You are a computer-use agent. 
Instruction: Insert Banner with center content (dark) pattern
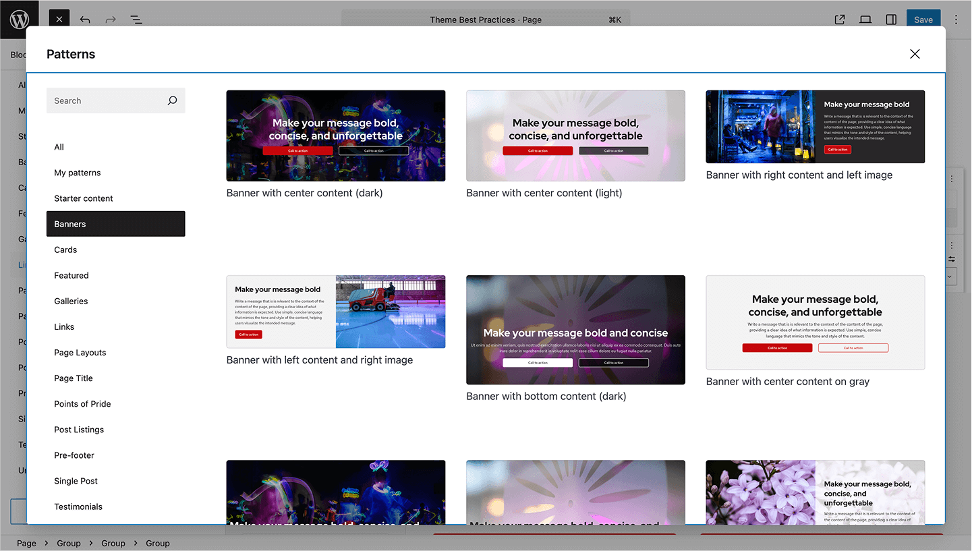[335, 136]
